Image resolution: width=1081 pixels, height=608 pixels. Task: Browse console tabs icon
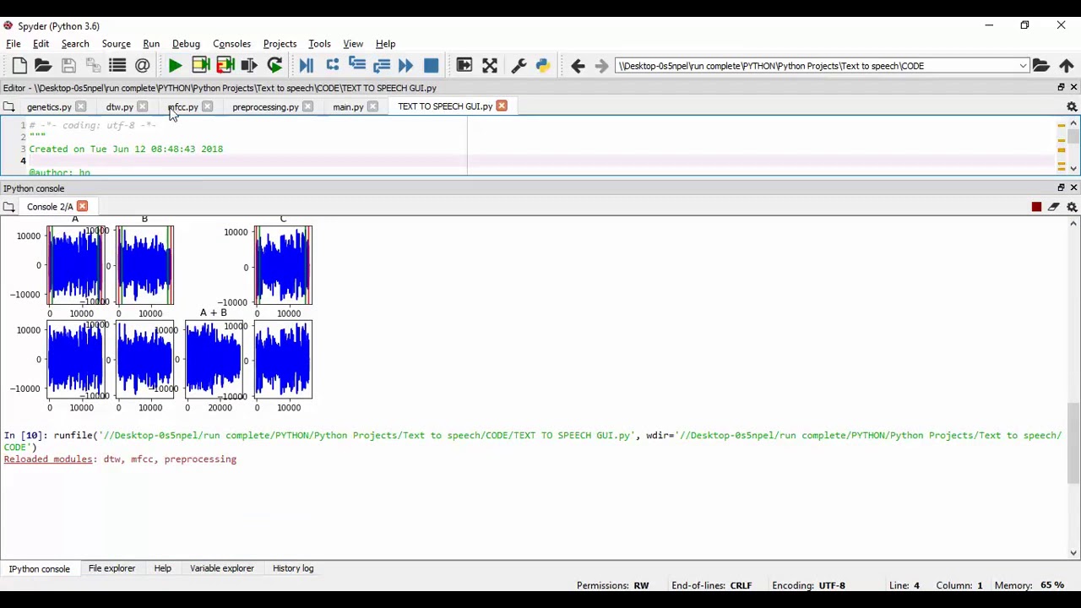(x=8, y=207)
